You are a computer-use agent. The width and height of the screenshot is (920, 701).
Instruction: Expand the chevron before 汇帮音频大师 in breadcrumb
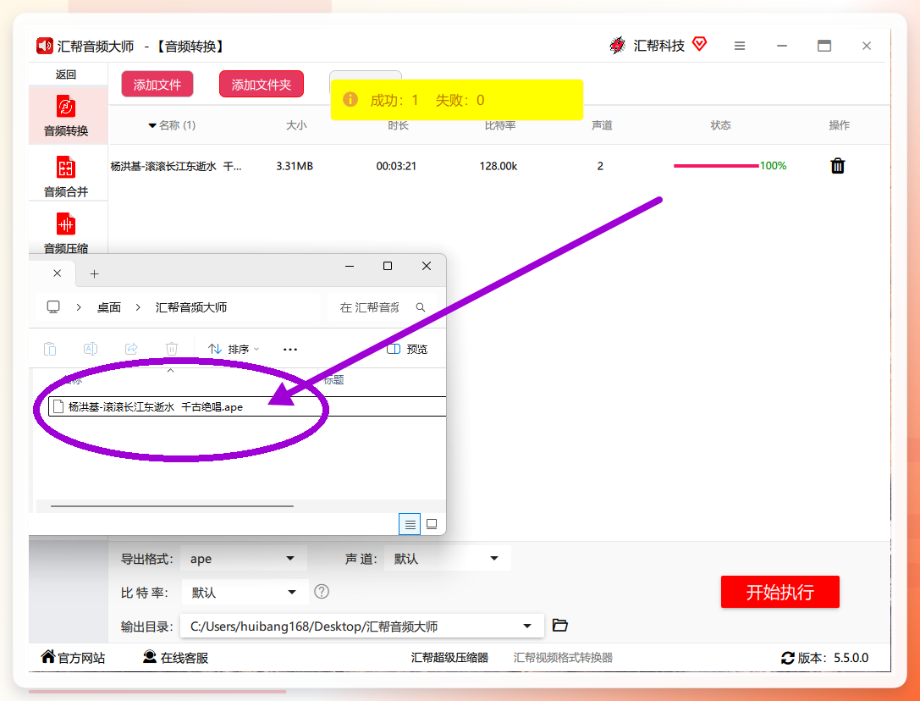(138, 307)
